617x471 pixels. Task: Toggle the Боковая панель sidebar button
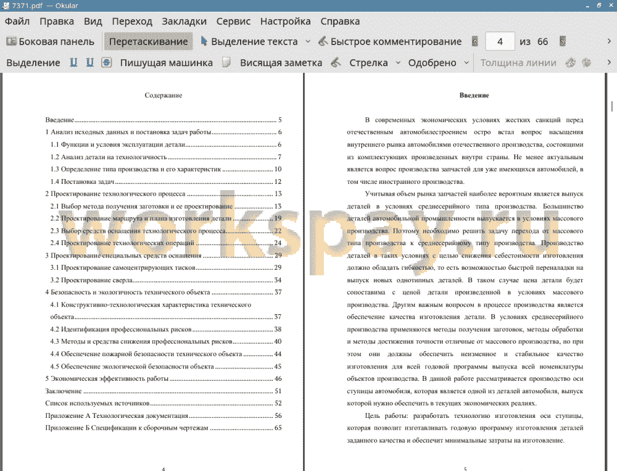pyautogui.click(x=50, y=41)
